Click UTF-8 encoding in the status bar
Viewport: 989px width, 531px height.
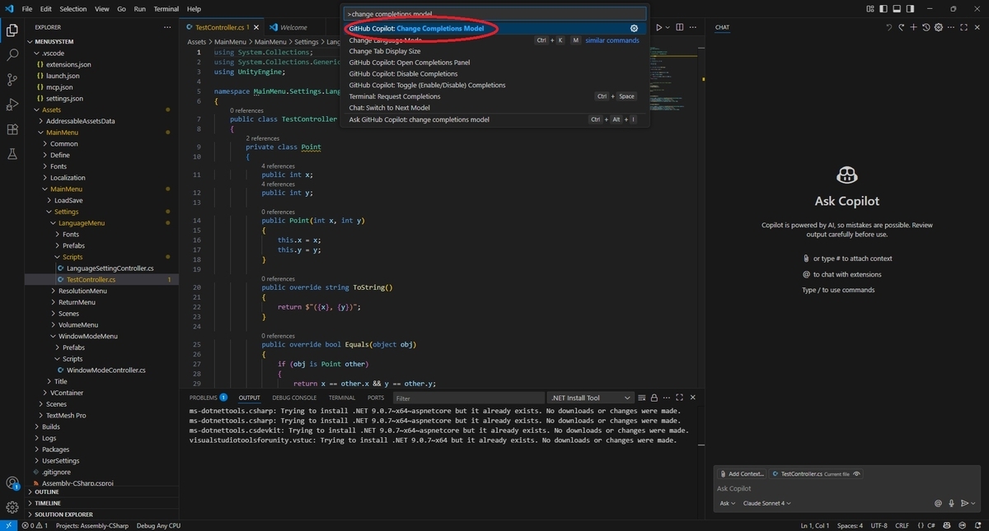(879, 525)
